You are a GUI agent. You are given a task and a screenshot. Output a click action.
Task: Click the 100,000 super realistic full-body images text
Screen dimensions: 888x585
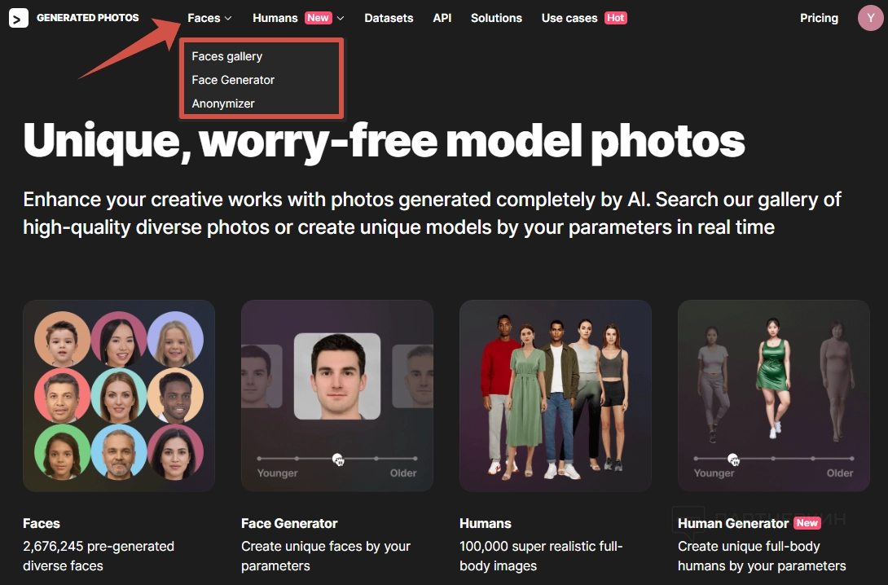(541, 556)
